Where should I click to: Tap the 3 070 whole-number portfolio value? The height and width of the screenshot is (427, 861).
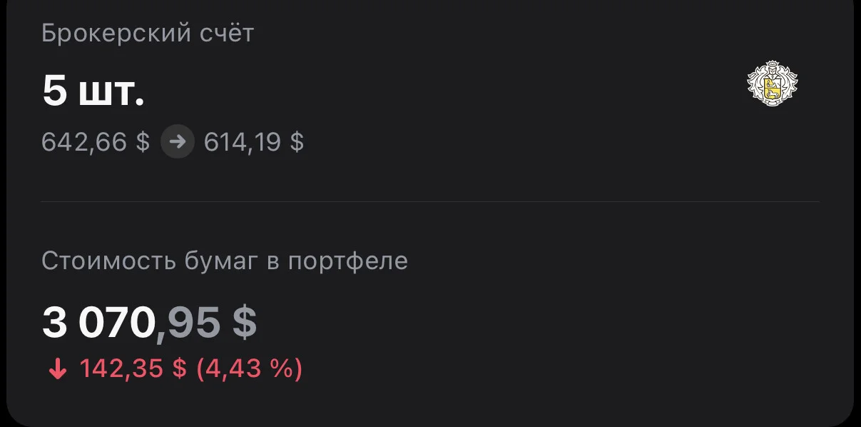[x=98, y=323]
